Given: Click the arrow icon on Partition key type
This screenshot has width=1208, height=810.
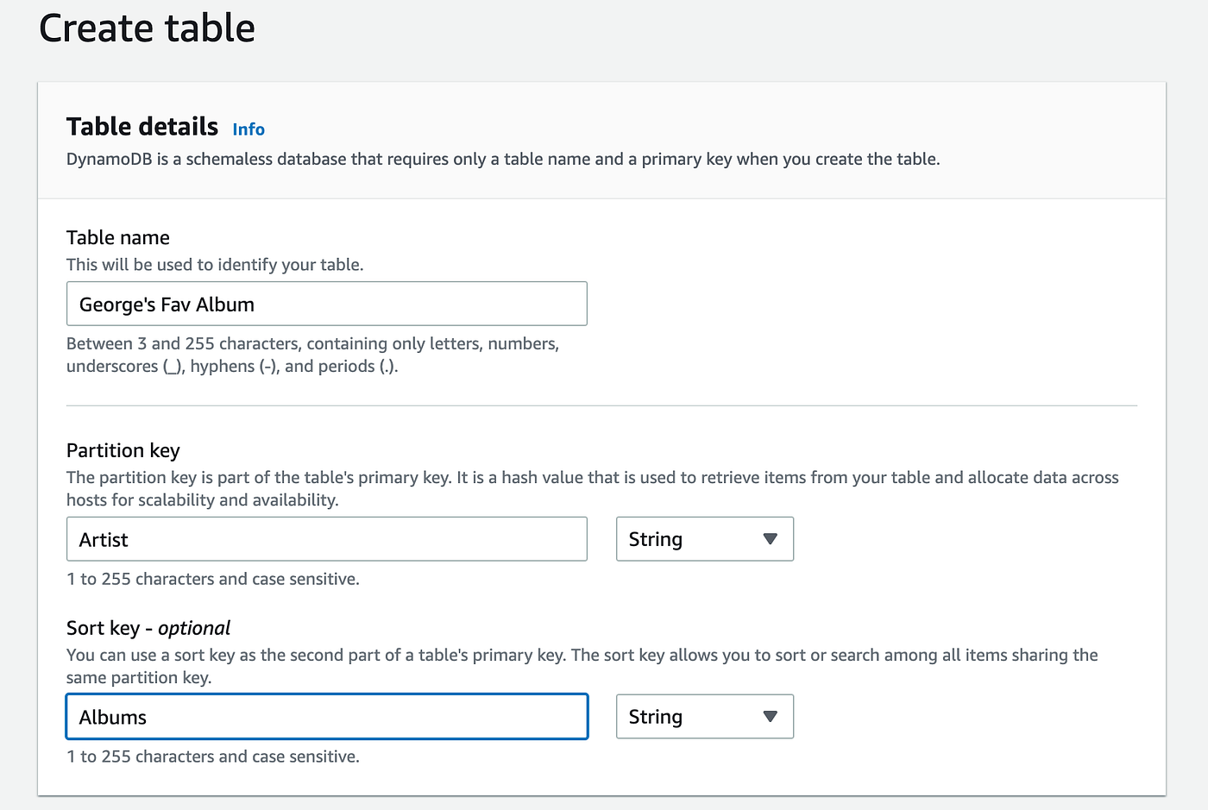Looking at the screenshot, I should click(771, 539).
